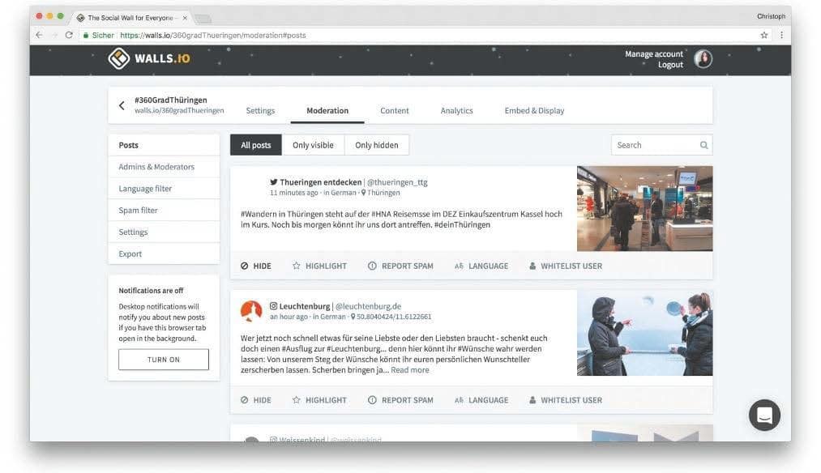Open the @thueringen_ttg profile link
The image size is (821, 473).
[397, 182]
